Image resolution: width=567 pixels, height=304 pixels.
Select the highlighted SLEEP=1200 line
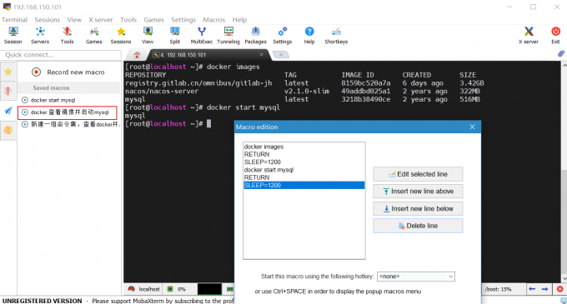pos(304,185)
